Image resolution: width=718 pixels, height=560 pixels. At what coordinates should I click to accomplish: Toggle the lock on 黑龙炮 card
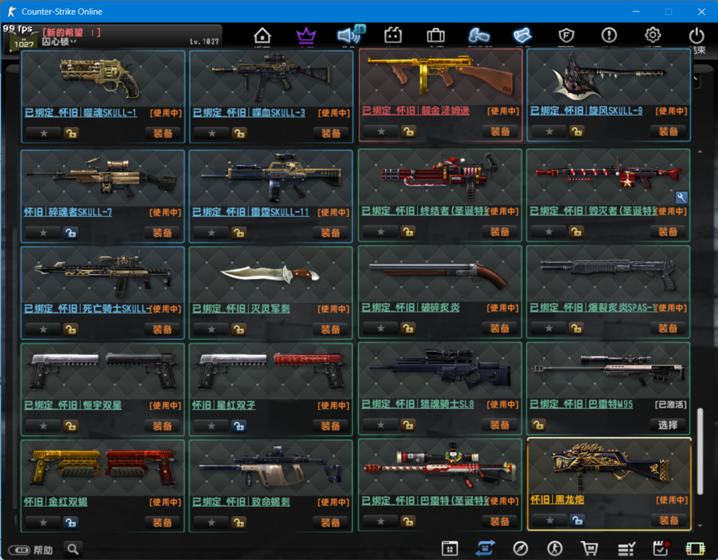tap(577, 520)
